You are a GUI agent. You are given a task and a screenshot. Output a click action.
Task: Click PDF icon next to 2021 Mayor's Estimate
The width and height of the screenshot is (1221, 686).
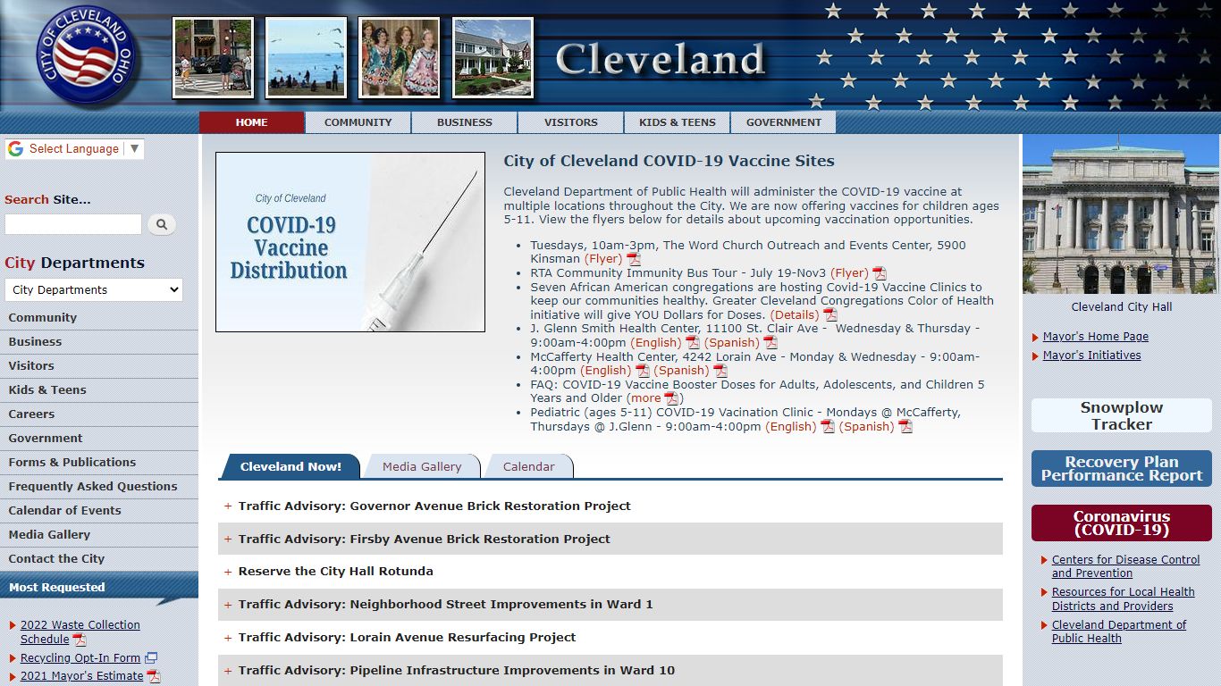pyautogui.click(x=154, y=676)
